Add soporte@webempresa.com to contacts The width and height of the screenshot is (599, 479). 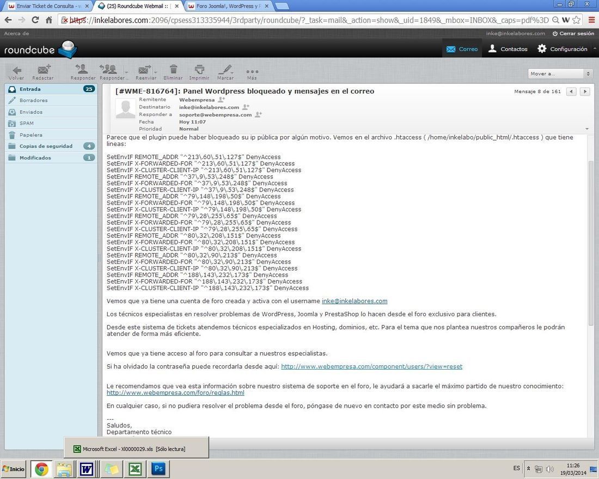tap(258, 115)
